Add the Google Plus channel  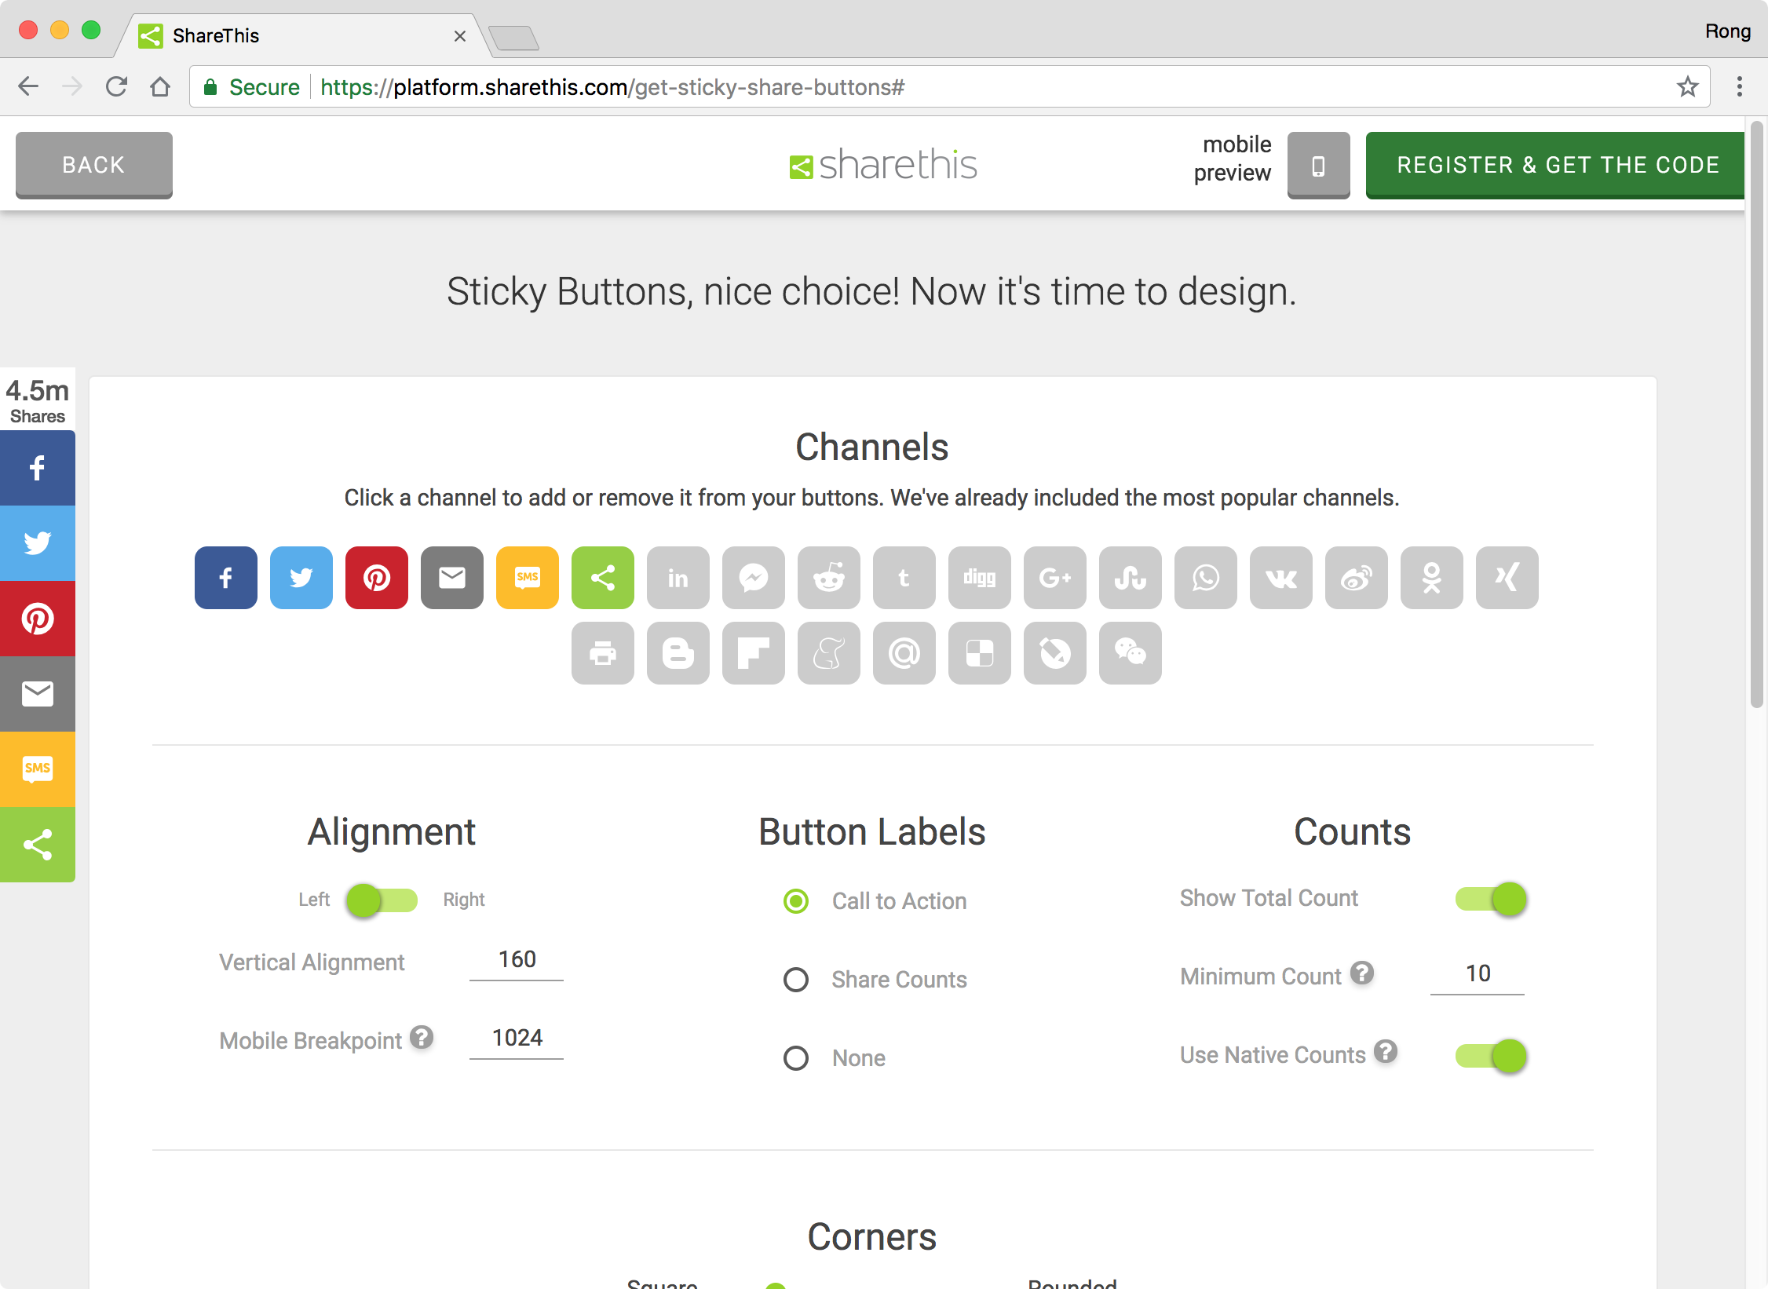(1055, 578)
